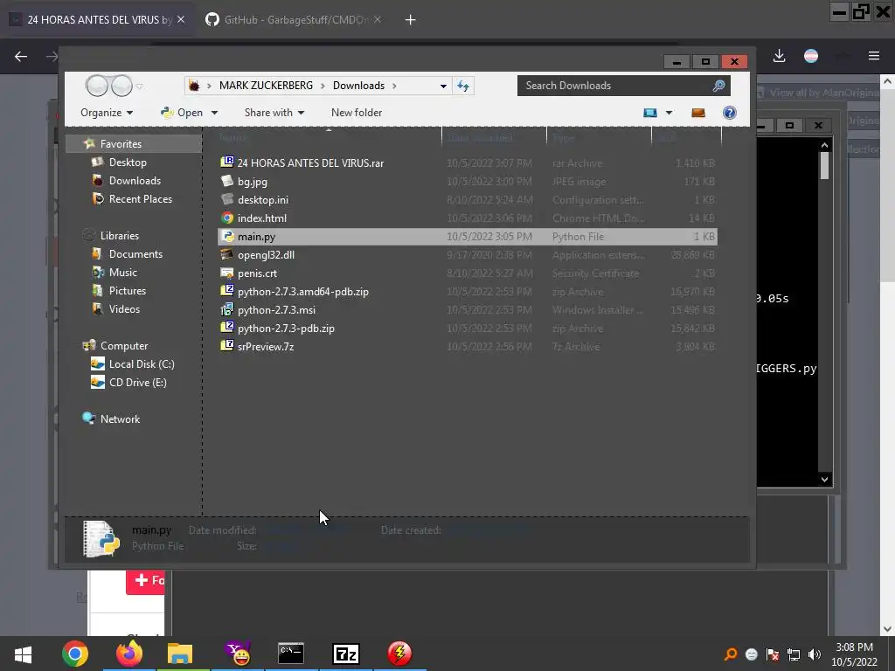The height and width of the screenshot is (671, 895).
Task: Close the 24 HORAS ANTES DEL VIRUS tab
Action: point(181,19)
